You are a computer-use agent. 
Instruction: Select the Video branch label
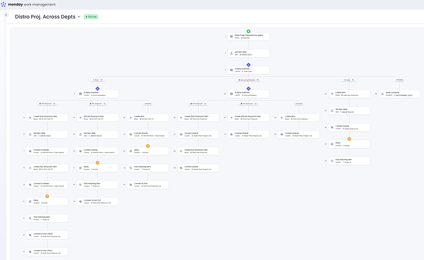tap(349, 80)
